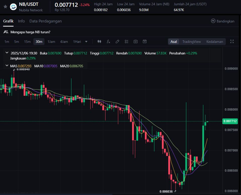Open candlestick chart type icon

[x=99, y=42]
